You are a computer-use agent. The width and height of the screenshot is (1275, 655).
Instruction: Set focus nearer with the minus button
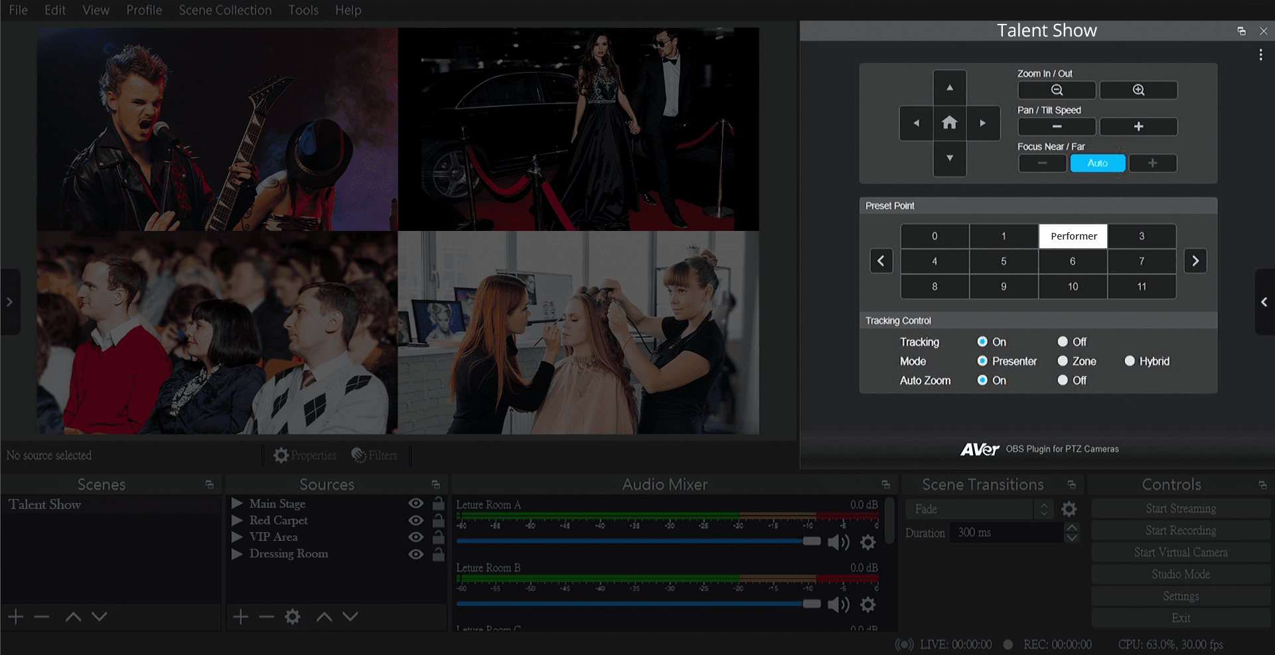coord(1042,163)
